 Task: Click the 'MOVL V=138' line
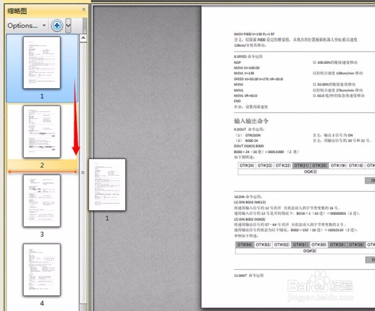[244, 73]
